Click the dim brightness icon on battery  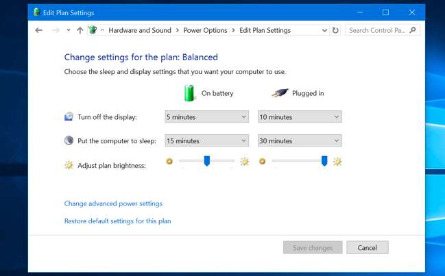tap(169, 162)
